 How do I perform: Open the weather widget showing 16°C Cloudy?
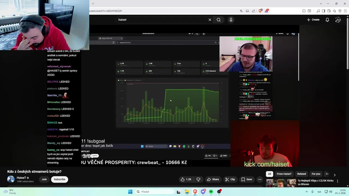point(9,192)
